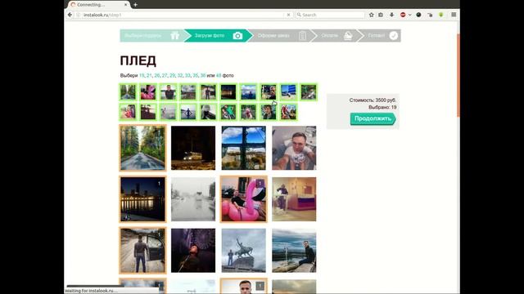This screenshot has height=294, width=524.
Task: Click the ПЛЕД page heading
Action: point(138,60)
